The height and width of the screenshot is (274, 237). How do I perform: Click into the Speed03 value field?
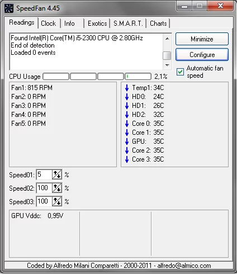click(44, 201)
